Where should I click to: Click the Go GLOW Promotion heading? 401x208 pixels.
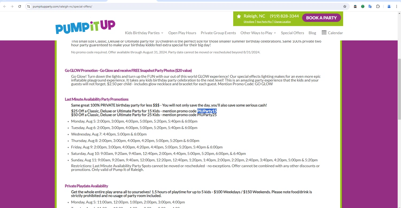coord(128,70)
